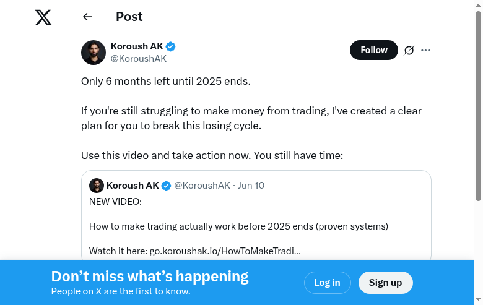Open the three-dot more options menu
Viewport: 483px width, 305px height.
(x=425, y=50)
